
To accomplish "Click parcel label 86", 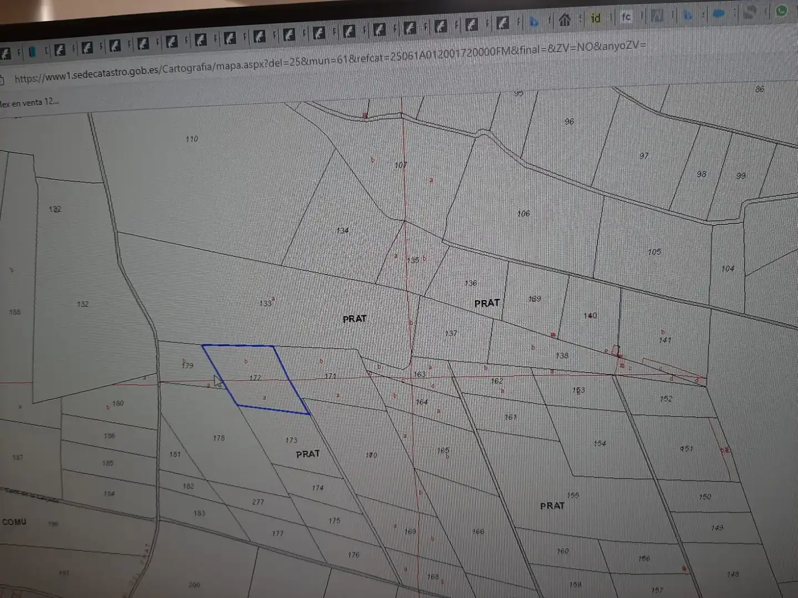I will (x=760, y=89).
